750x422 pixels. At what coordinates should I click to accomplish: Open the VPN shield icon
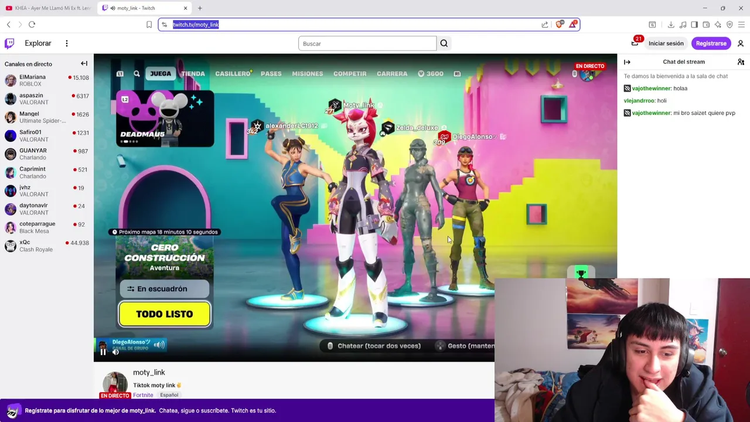click(x=729, y=25)
